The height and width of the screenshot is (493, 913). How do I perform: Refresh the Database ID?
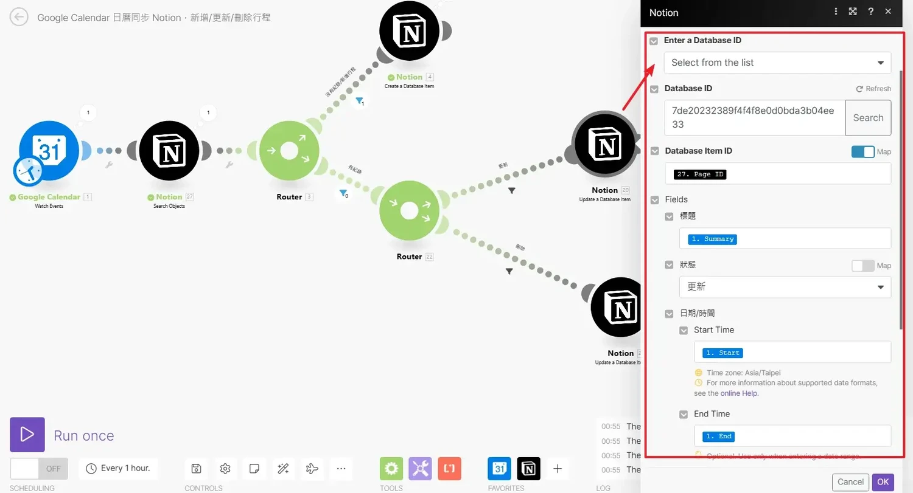coord(873,89)
